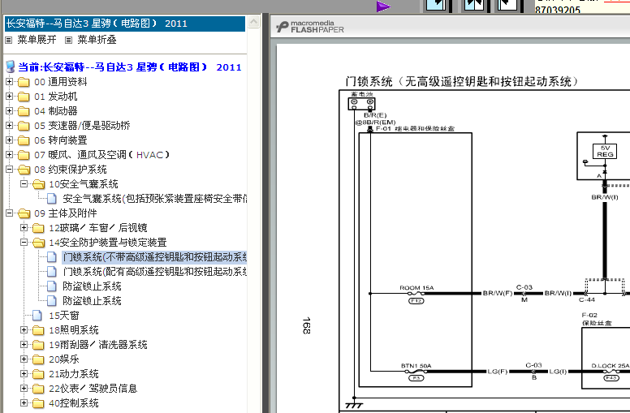Screen dimensions: 630x413
Task: Expand the 40控制系统 node
Action: [x=24, y=403]
